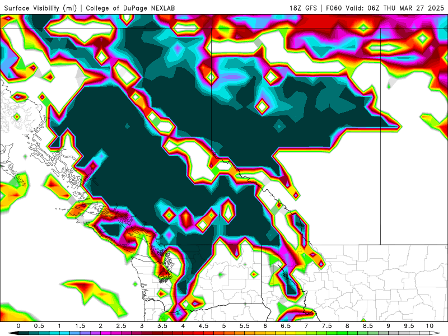Click the "18Z GFS" model run text
The height and width of the screenshot is (336, 448).
[303, 8]
